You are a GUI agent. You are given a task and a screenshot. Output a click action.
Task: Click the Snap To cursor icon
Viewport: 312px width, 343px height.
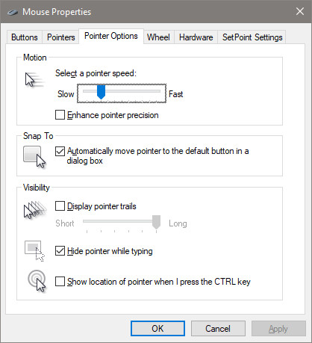pyautogui.click(x=34, y=157)
